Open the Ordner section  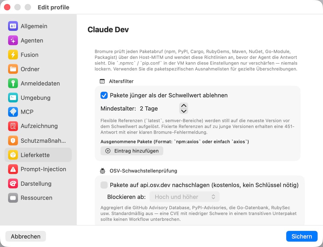coord(38,69)
